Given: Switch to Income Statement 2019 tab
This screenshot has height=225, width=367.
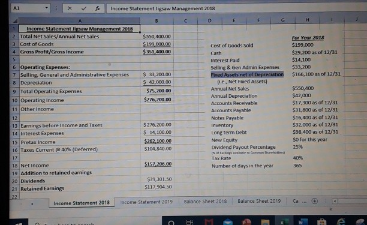Looking at the screenshot, I should (x=146, y=202).
